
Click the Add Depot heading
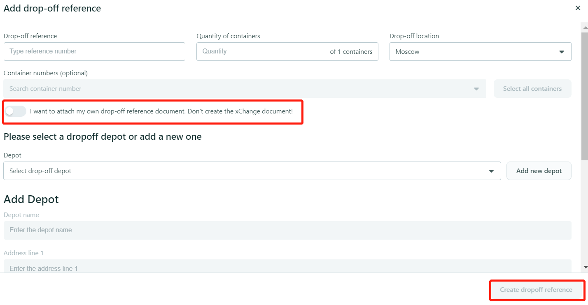(x=31, y=199)
